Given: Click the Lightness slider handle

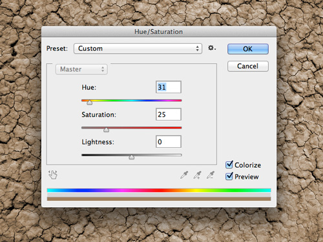Looking at the screenshot, I should [131, 157].
